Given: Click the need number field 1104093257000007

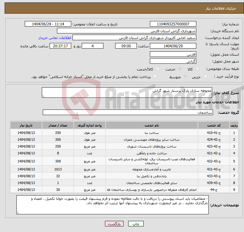Looking at the screenshot, I should pyautogui.click(x=173, y=24).
